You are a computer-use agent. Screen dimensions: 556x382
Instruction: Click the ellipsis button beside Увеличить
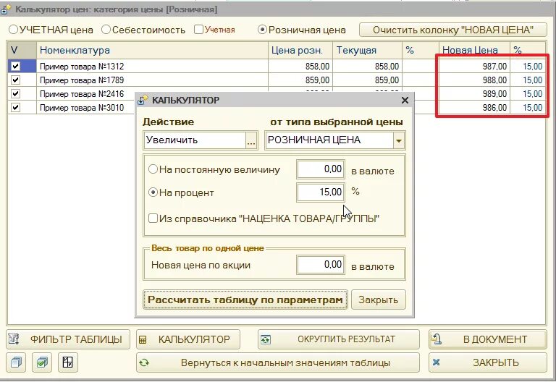coord(250,140)
